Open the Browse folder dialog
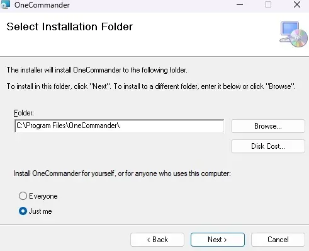The image size is (309, 251). [x=268, y=126]
